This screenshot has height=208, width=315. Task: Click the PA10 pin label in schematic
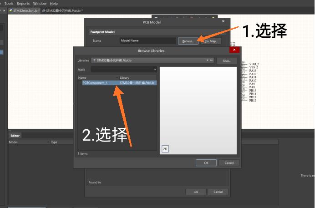253,81
